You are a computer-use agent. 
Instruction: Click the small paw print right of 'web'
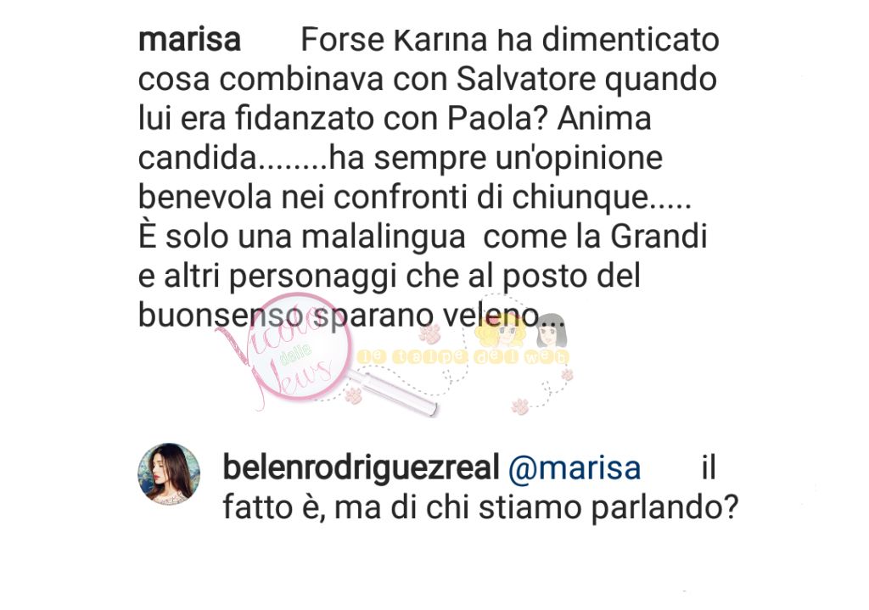[567, 375]
